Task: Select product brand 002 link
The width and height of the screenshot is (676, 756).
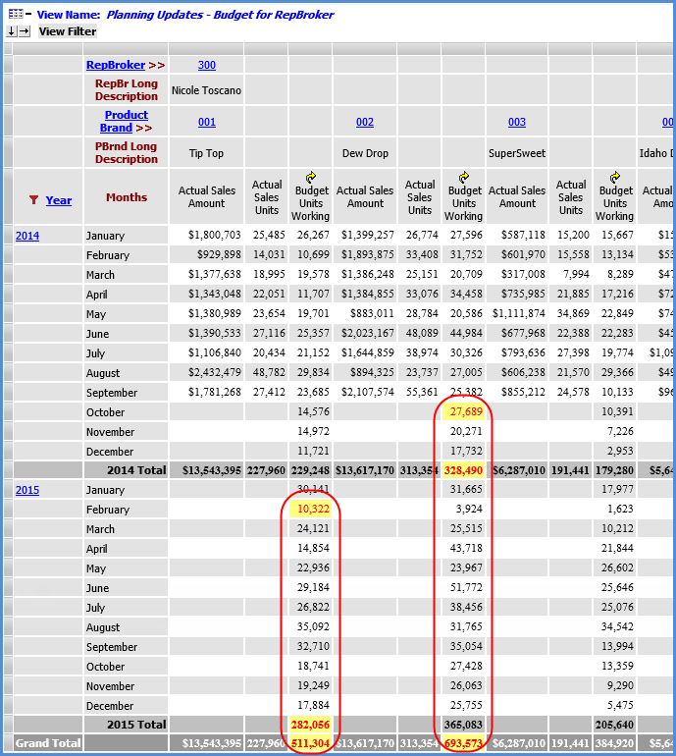Action: click(364, 123)
